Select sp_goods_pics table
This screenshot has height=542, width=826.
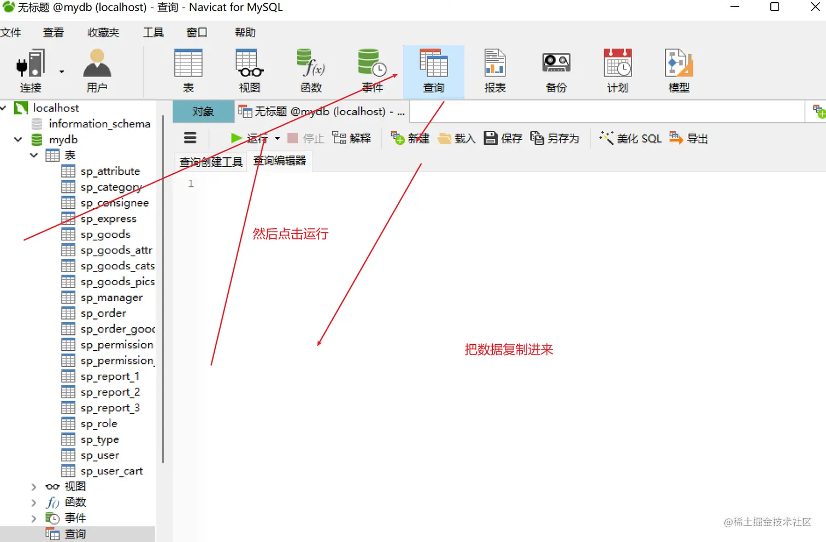click(117, 282)
